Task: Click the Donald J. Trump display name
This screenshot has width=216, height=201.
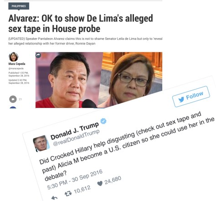Action: click(x=75, y=131)
